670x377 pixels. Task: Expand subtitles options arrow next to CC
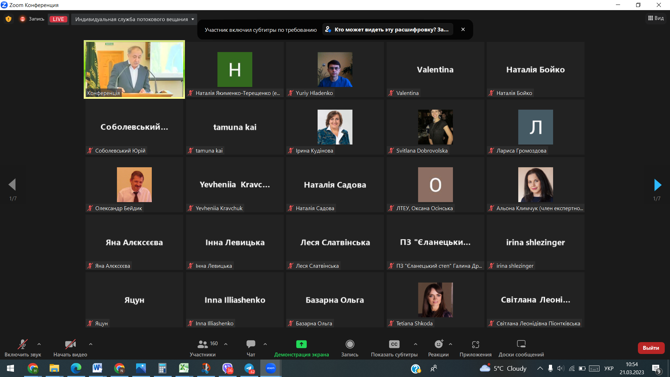click(x=416, y=344)
